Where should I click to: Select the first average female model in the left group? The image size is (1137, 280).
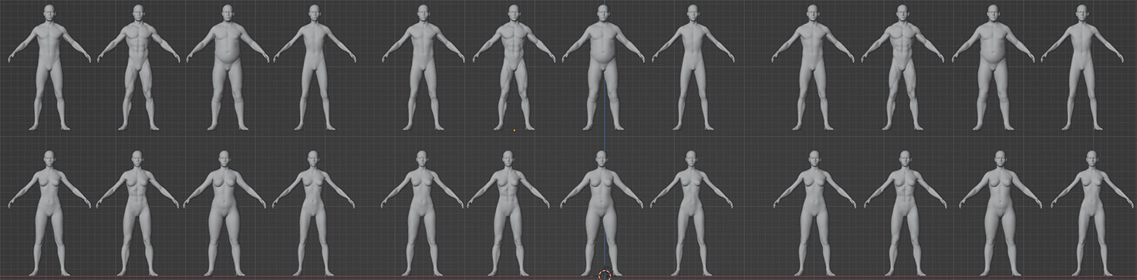click(x=49, y=213)
